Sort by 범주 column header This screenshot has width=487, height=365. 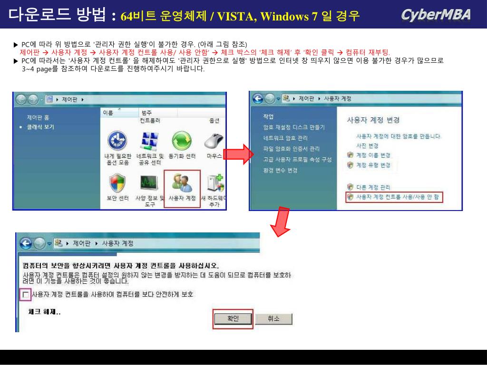click(158, 113)
